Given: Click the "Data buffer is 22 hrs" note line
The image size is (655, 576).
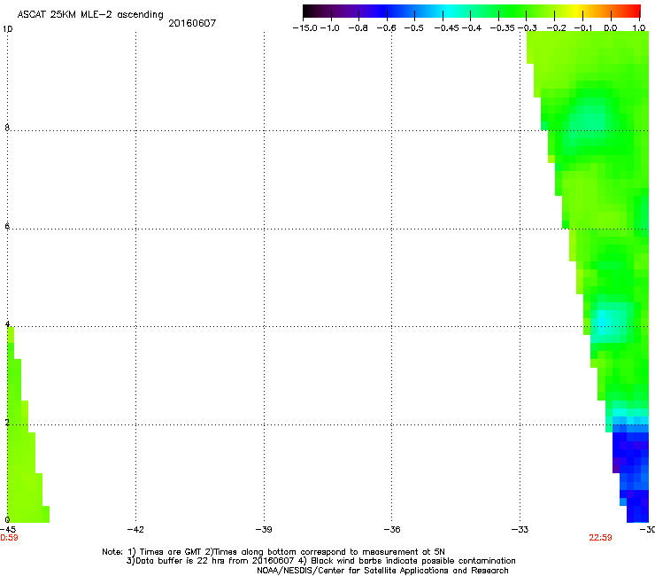Looking at the screenshot, I should pyautogui.click(x=320, y=561).
